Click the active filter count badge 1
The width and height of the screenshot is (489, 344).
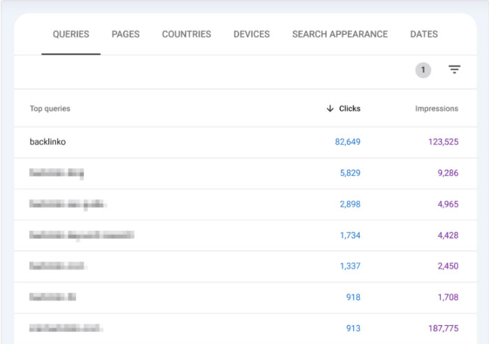tap(423, 70)
